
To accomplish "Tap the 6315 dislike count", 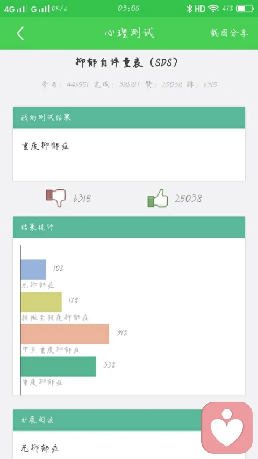I will coord(82,199).
